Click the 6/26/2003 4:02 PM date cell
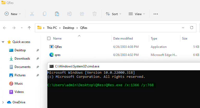The height and width of the screenshot is (108, 200). click(x=126, y=55)
